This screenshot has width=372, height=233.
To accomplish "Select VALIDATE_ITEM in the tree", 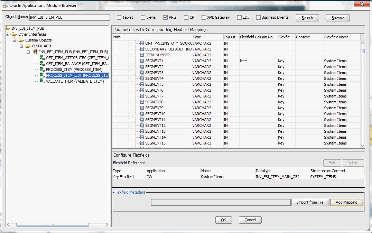I will pyautogui.click(x=75, y=81).
